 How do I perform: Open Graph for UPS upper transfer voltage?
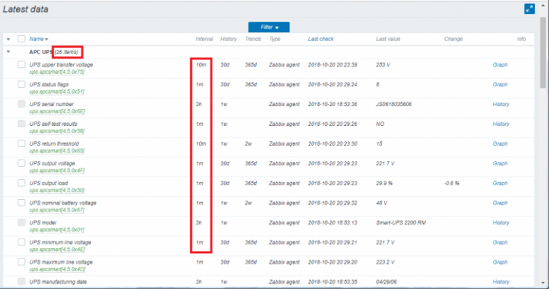(x=500, y=64)
